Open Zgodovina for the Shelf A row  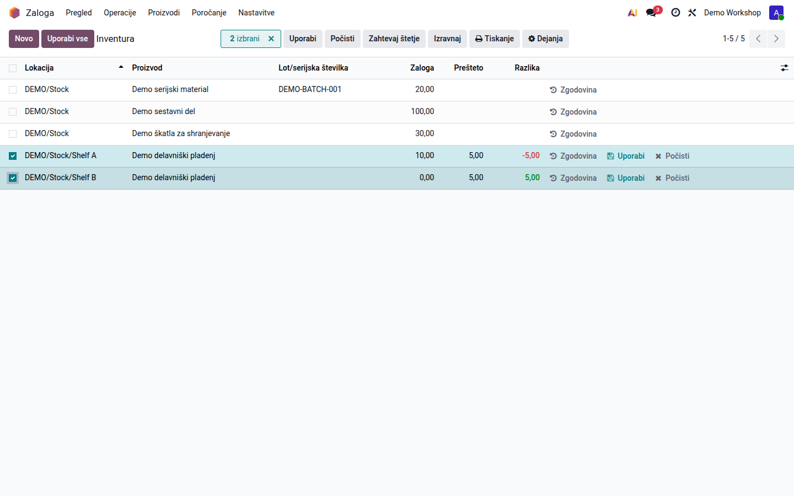(573, 156)
